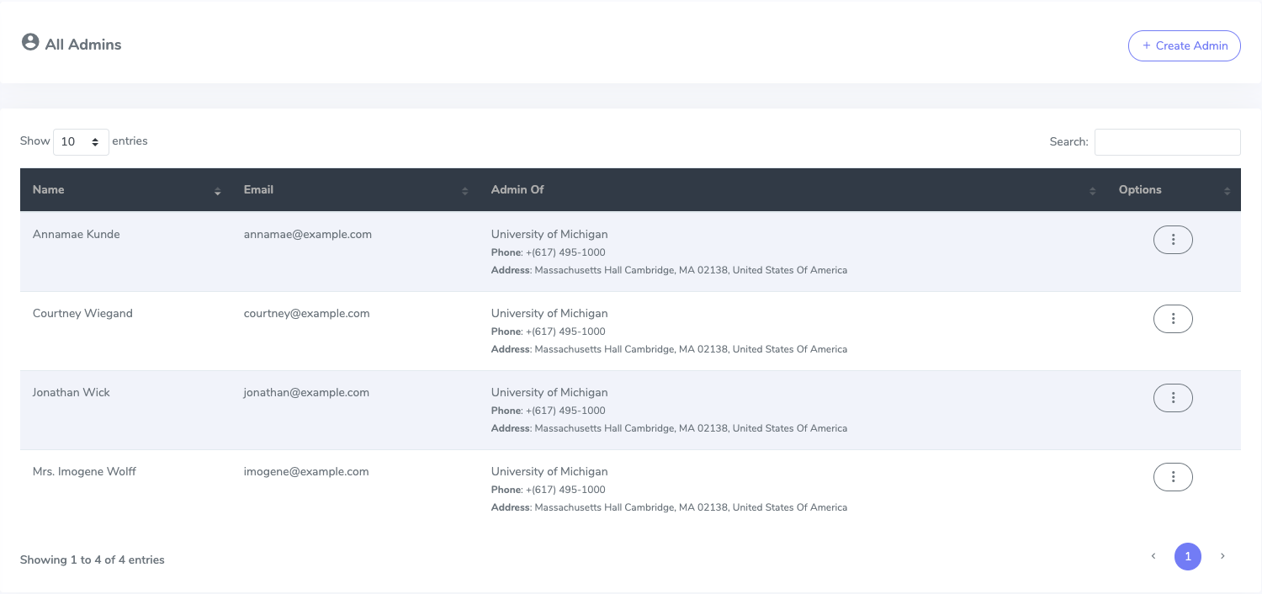The height and width of the screenshot is (594, 1262).
Task: Sort table by Email header
Action: click(x=258, y=190)
